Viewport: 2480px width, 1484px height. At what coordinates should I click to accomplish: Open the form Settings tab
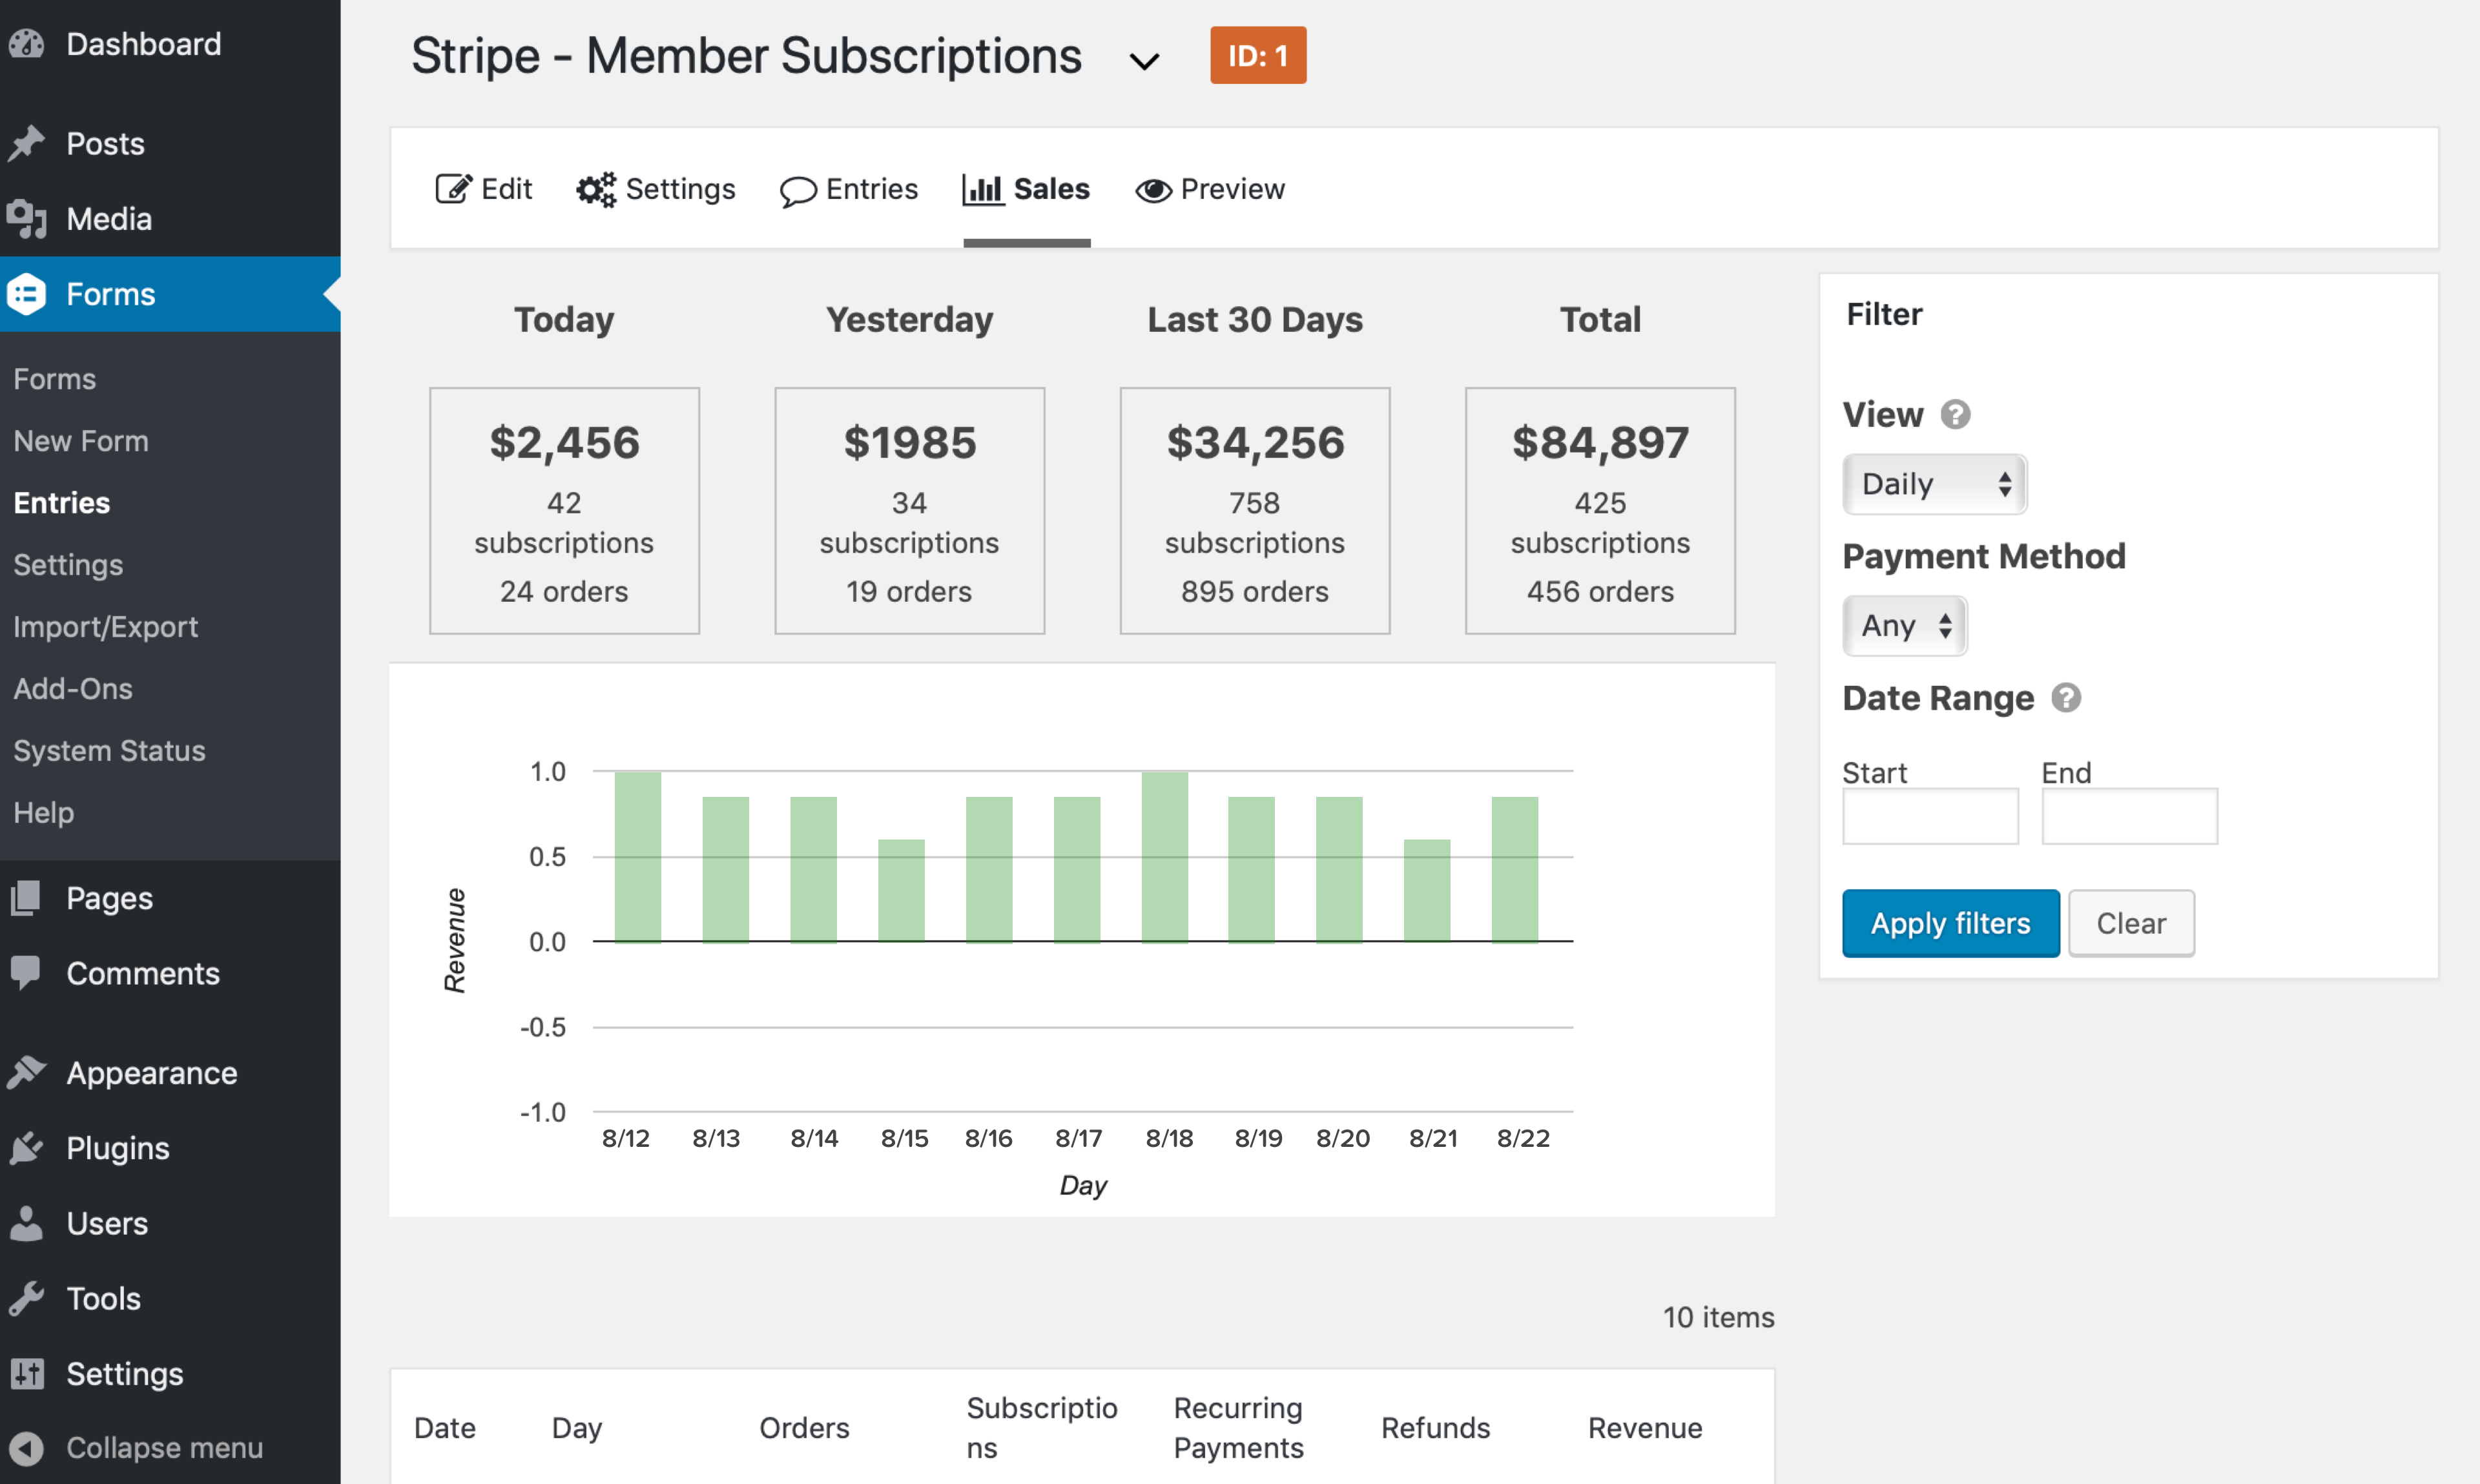(x=656, y=189)
